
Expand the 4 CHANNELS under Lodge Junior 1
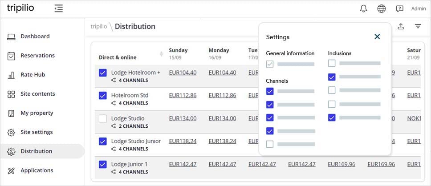[x=133, y=172]
